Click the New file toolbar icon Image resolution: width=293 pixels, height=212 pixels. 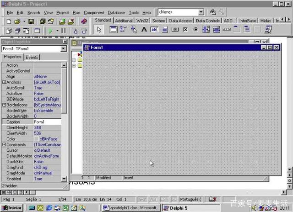coord(9,21)
